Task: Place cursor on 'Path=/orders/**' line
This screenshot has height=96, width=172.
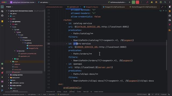Action: [83, 54]
